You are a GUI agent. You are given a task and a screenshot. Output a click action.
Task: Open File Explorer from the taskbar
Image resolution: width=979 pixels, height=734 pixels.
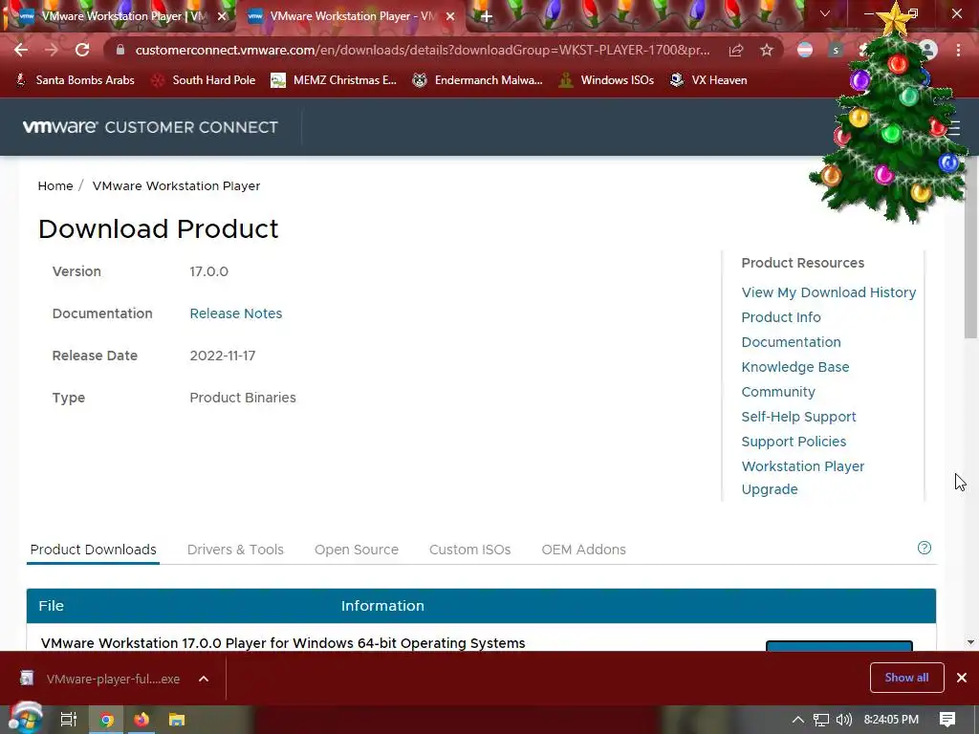click(x=177, y=720)
